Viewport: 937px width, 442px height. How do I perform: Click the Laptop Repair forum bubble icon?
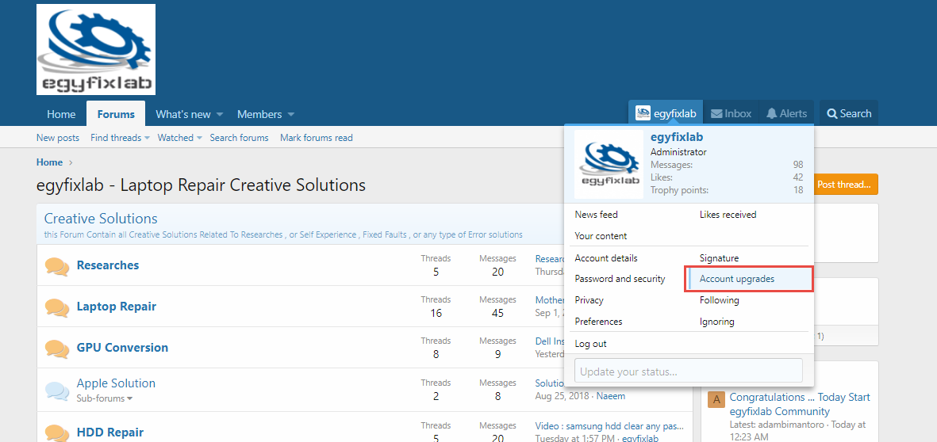57,307
